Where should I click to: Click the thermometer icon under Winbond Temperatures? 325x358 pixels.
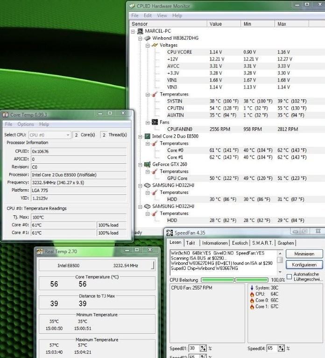coord(155,94)
